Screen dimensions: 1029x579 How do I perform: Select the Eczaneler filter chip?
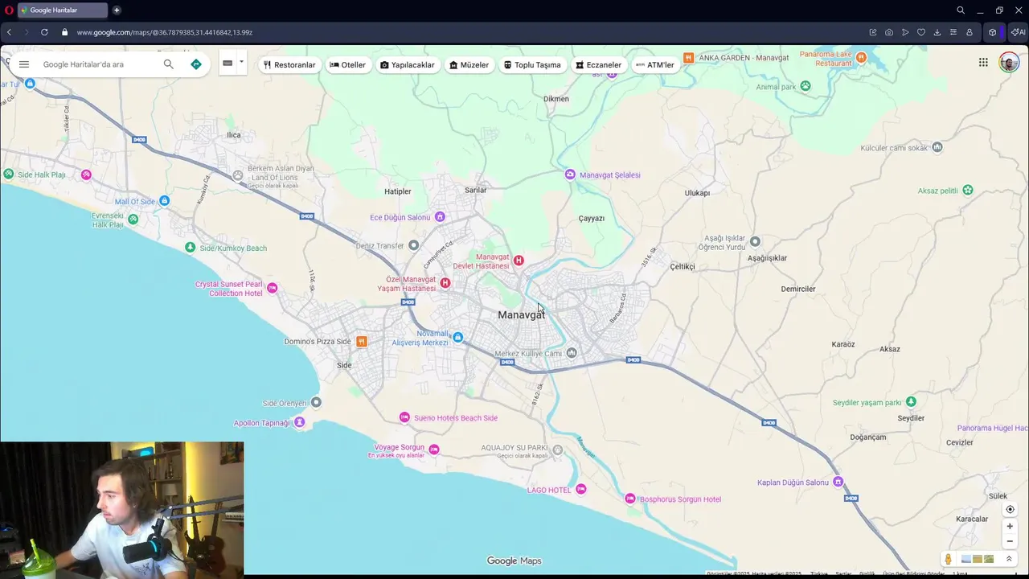pyautogui.click(x=598, y=65)
